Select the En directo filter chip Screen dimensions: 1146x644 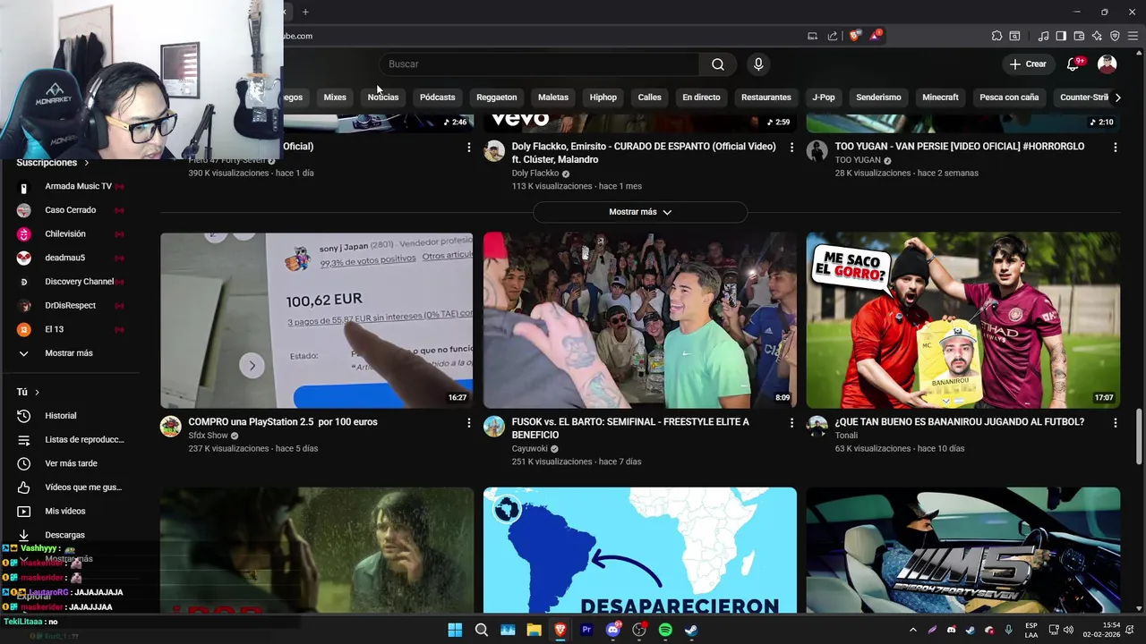tap(701, 97)
